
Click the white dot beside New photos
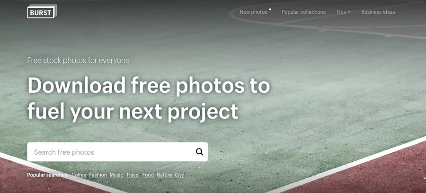(x=270, y=9)
